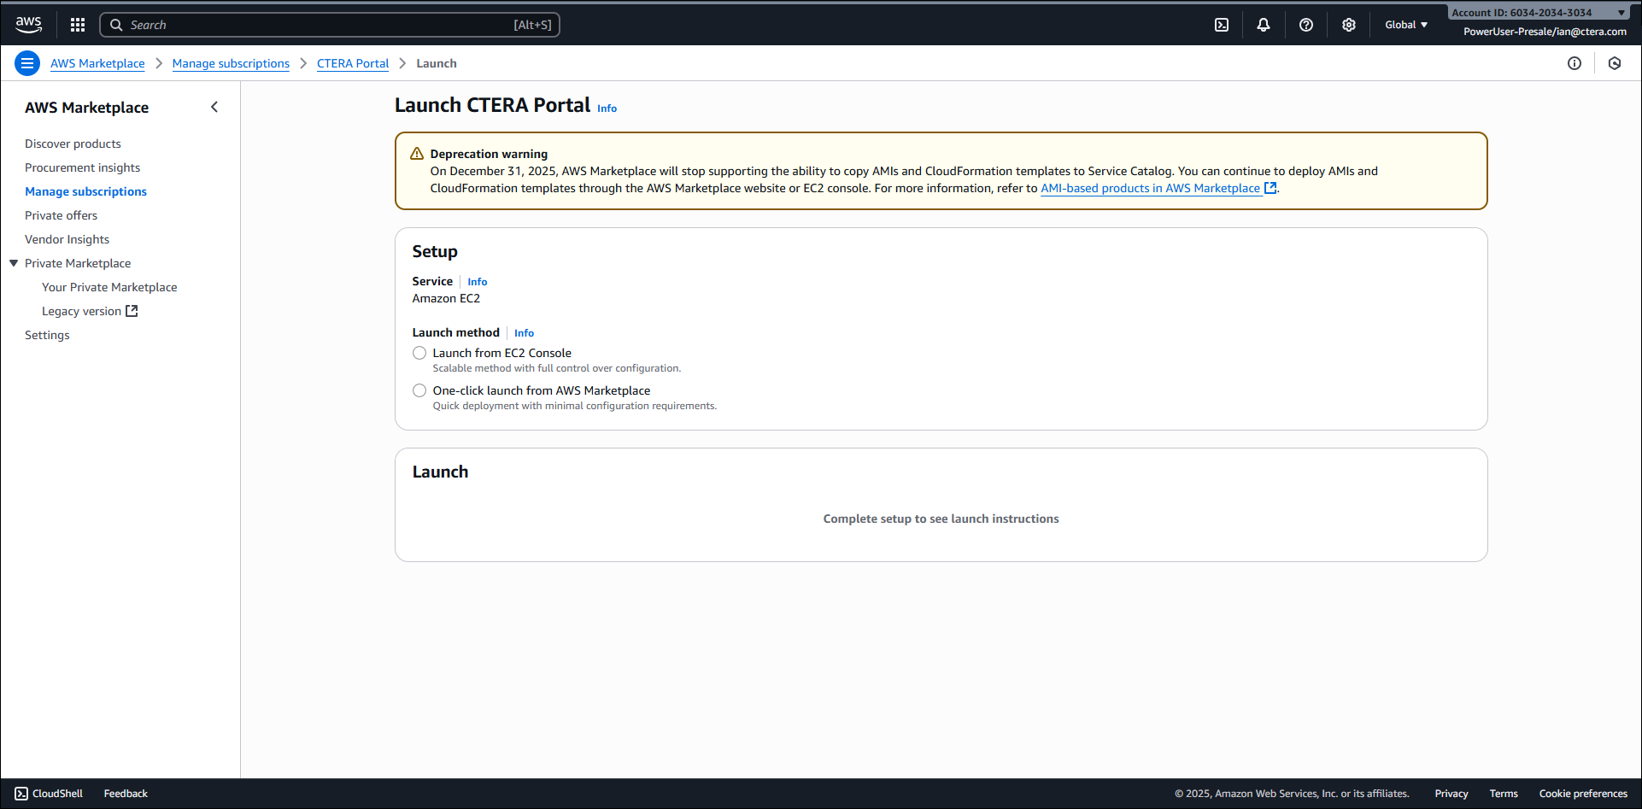Click AWS Marketplace breadcrumb link
The height and width of the screenshot is (809, 1642).
(97, 63)
